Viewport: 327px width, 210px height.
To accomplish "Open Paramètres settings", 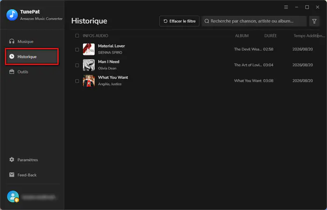I will pos(32,160).
